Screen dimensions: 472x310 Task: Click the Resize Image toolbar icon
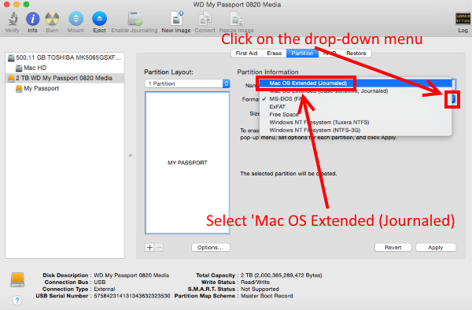[236, 22]
